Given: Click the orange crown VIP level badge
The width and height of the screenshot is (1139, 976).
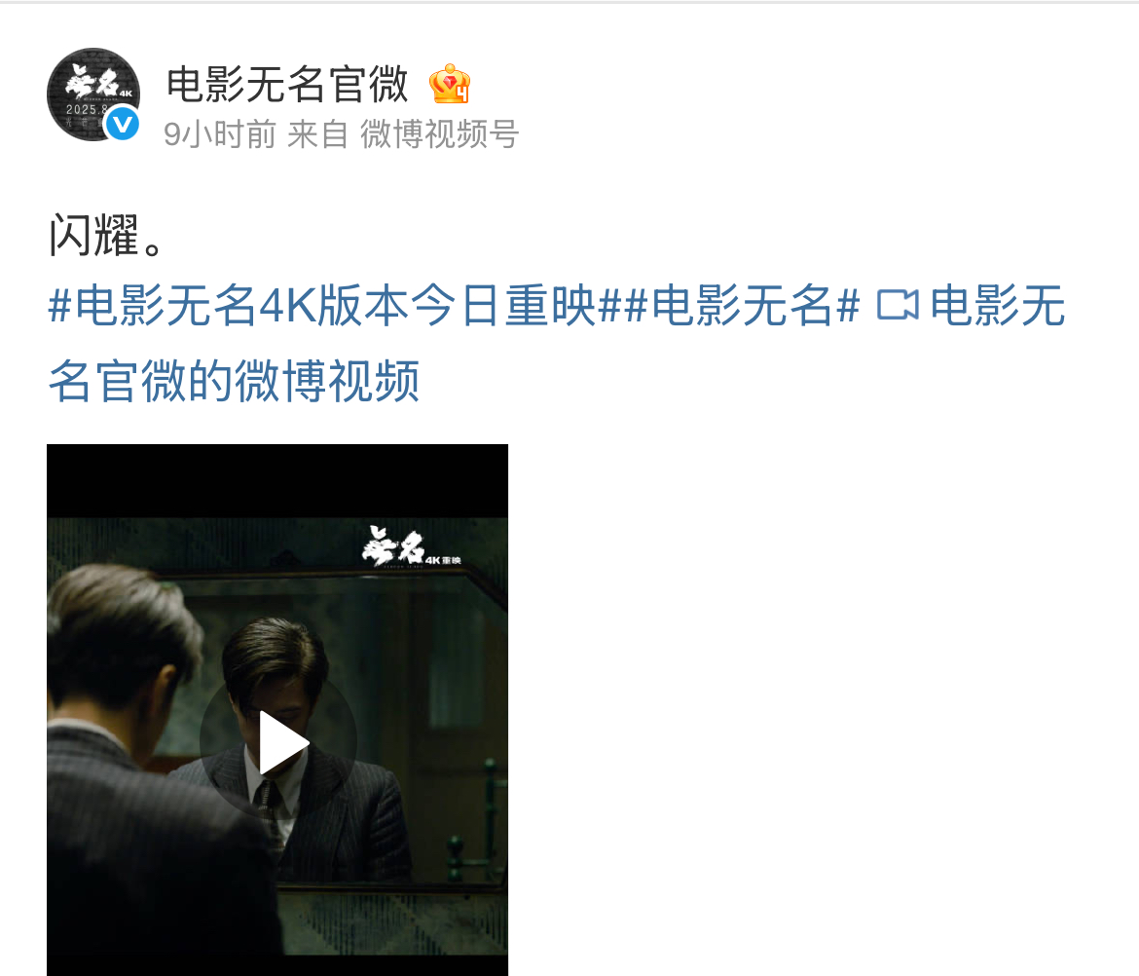Looking at the screenshot, I should [450, 85].
